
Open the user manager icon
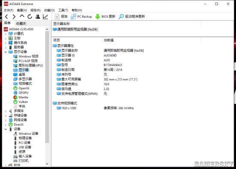point(38,17)
